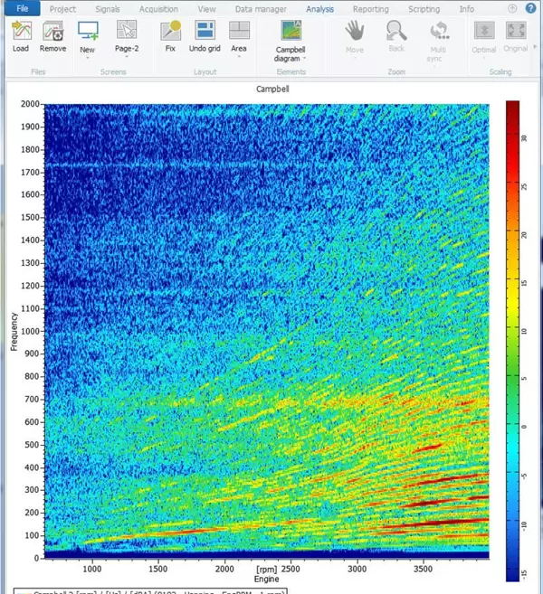This screenshot has width=543, height=594.
Task: Click the Undo grid icon
Action: click(205, 31)
